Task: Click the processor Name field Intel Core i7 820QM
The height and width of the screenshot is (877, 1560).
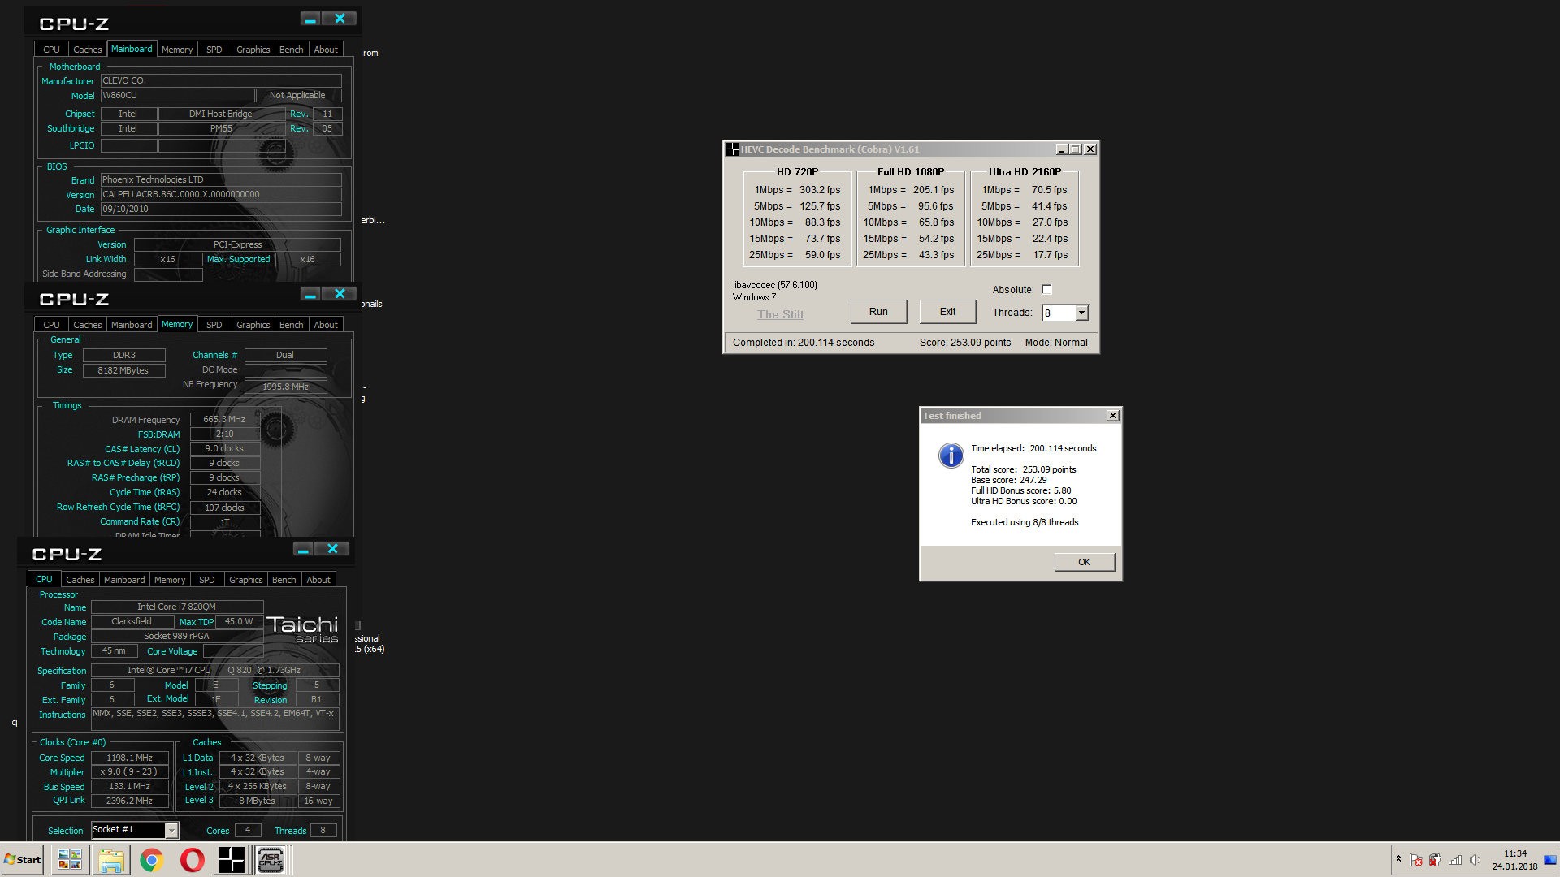Action: point(177,607)
